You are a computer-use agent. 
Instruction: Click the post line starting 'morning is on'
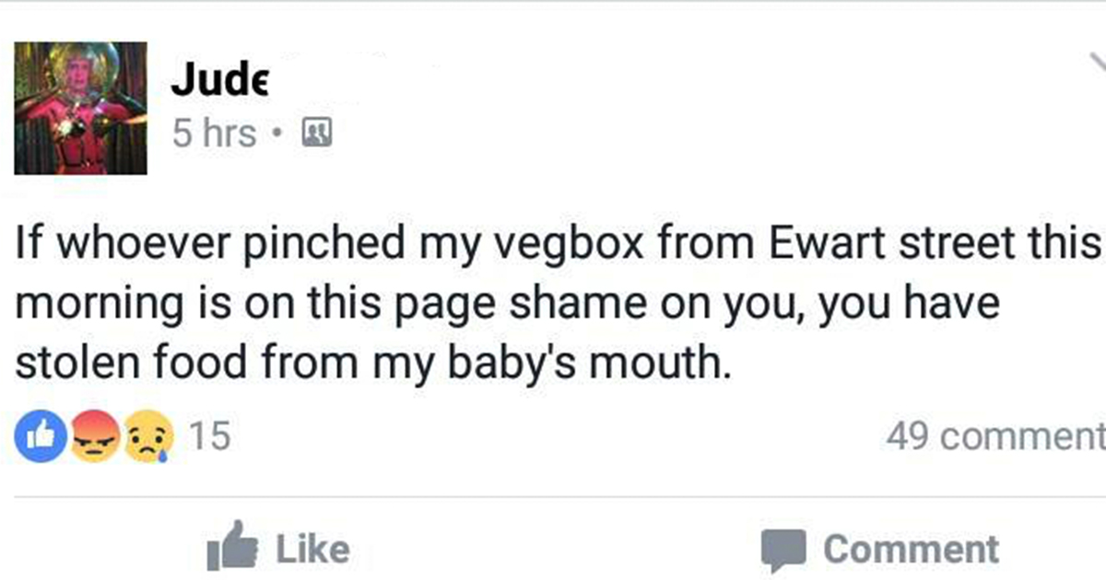coord(507,304)
